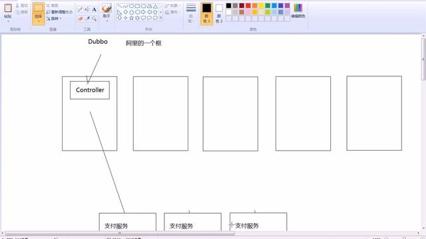Choose the Four-point star shape
The height and width of the screenshot is (239, 426).
tap(126, 18)
